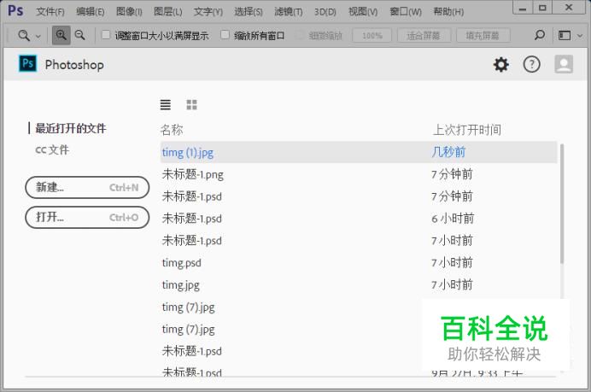Screen dimensions: 591x392
Task: Enable 调整窗口大小以满屏显示 checkbox
Action: click(x=106, y=35)
